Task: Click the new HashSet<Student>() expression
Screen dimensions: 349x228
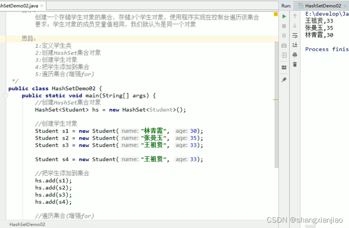Action: (147, 110)
